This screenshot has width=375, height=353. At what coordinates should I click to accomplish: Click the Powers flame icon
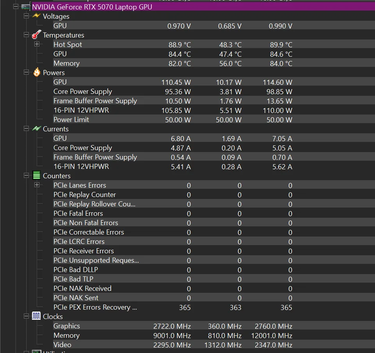[37, 72]
